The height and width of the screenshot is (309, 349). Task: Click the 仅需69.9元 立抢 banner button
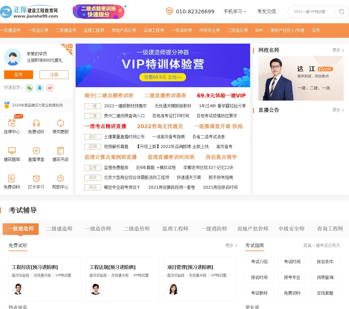(x=163, y=77)
